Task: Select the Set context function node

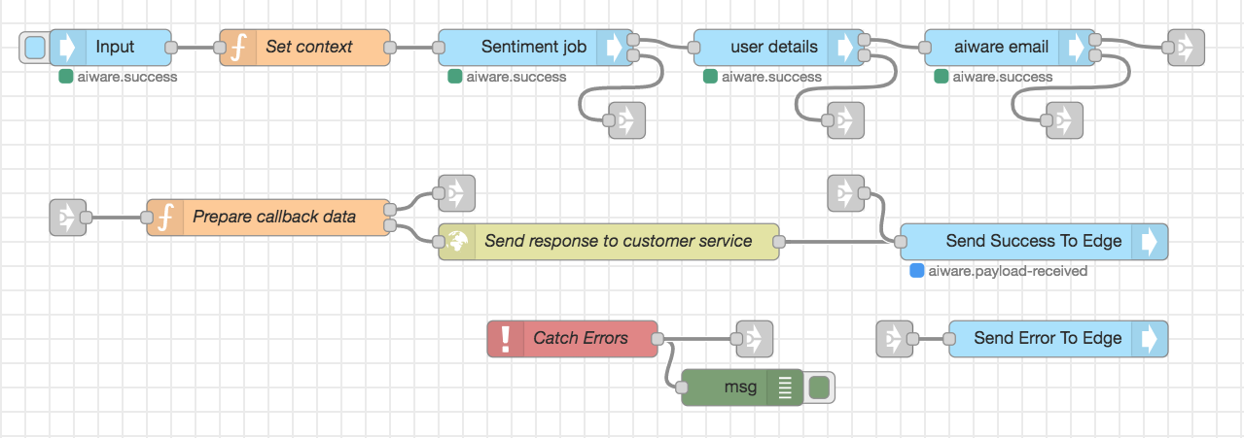Action: [x=308, y=47]
